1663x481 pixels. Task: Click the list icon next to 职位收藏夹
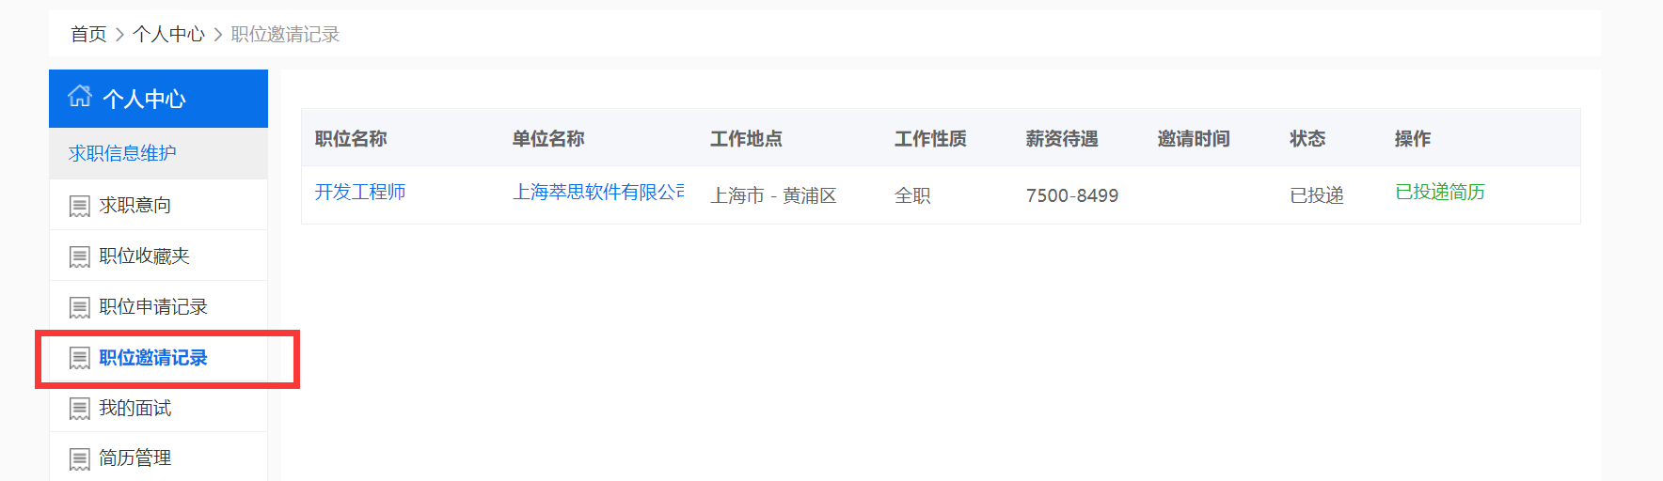point(80,256)
